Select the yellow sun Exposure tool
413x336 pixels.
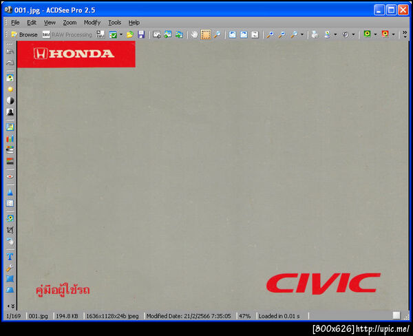tap(10, 90)
